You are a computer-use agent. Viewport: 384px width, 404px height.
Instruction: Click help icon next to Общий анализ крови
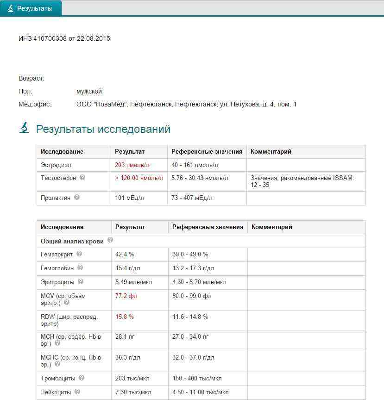[x=110, y=240]
